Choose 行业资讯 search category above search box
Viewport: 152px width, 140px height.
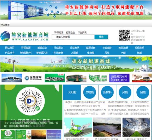pos(82,32)
